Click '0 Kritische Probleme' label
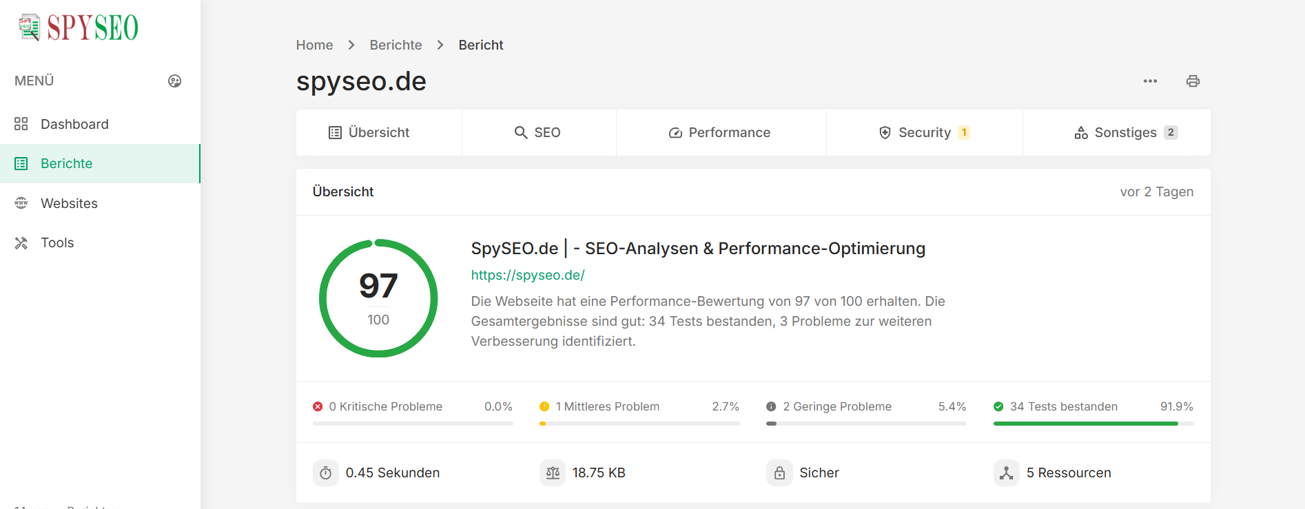The height and width of the screenshot is (509, 1305). click(x=386, y=406)
